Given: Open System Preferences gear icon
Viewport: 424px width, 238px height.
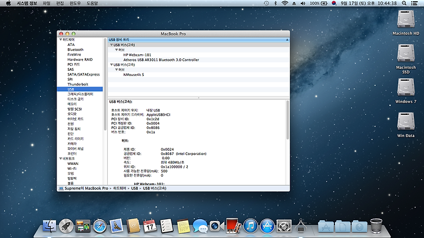Looking at the screenshot, I should click(284, 226).
